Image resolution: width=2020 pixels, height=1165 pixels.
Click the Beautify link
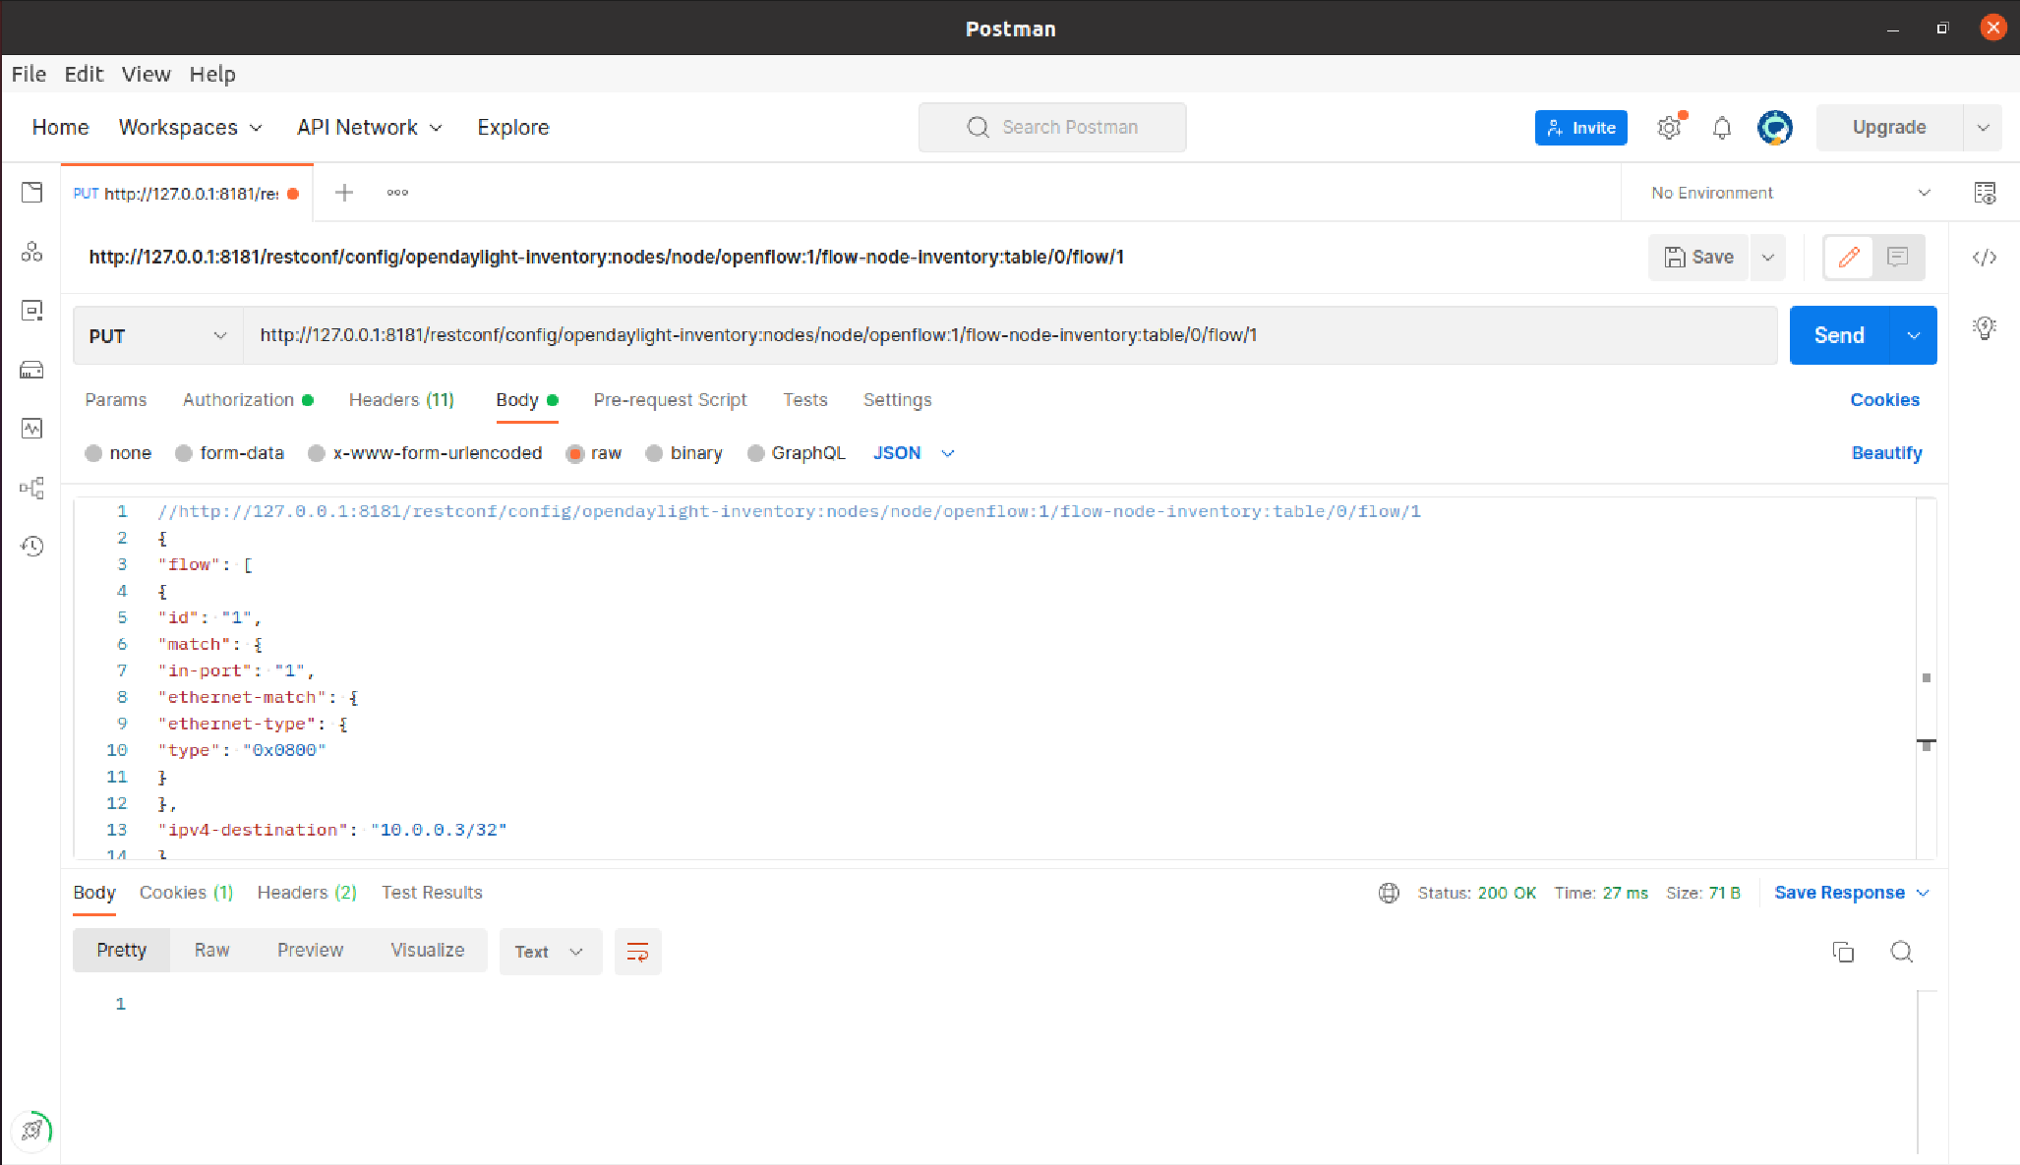coord(1885,453)
